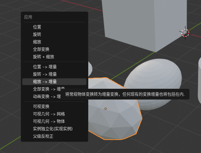The image size is (201, 153).
Task: Choose 可视几何 -> 网格 entry
Action: pos(55,114)
